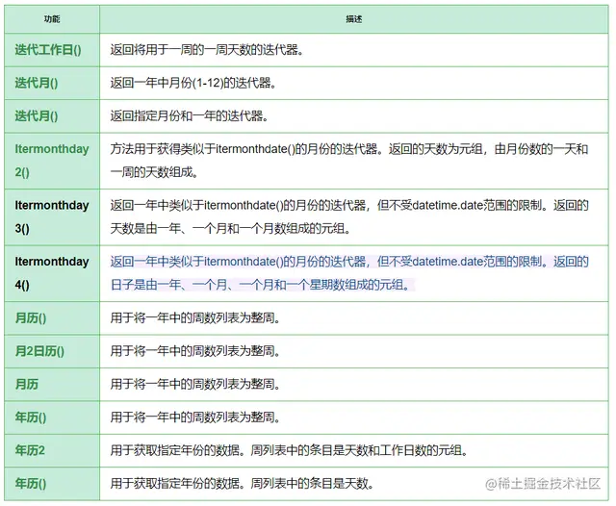Open the 年历2 link
The image size is (616, 506).
click(x=30, y=450)
